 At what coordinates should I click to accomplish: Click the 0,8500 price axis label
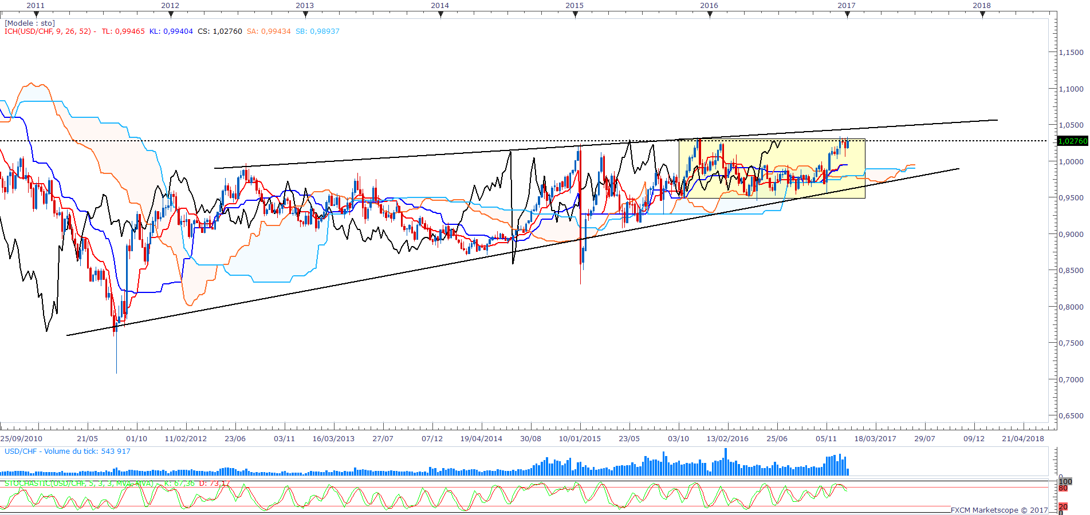click(1071, 270)
